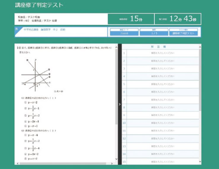Click the line graph figure
The width and height of the screenshot is (219, 169).
(x=36, y=75)
